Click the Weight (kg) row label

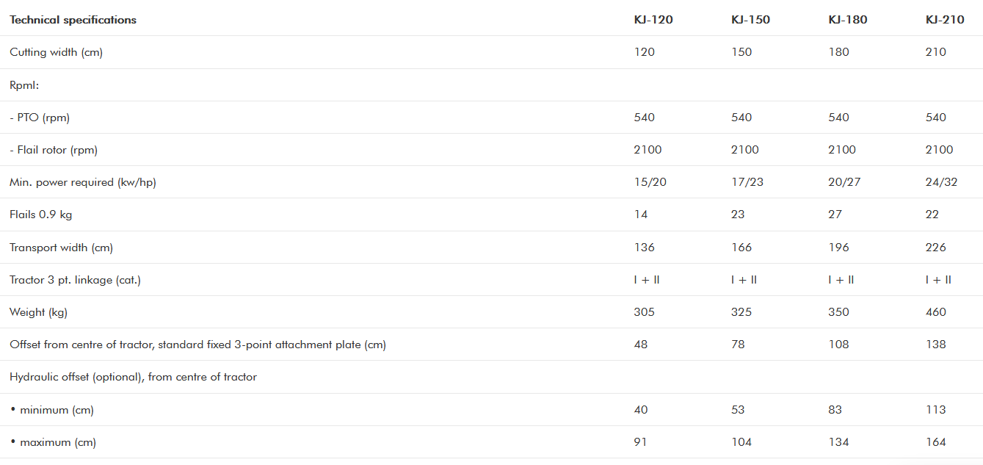click(x=38, y=312)
